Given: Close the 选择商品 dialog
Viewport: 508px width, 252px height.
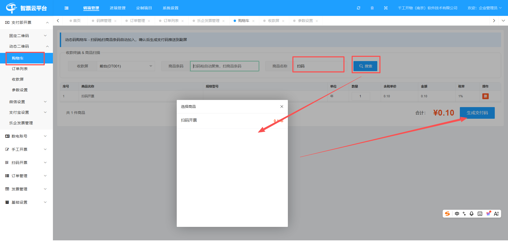Looking at the screenshot, I should click(282, 107).
